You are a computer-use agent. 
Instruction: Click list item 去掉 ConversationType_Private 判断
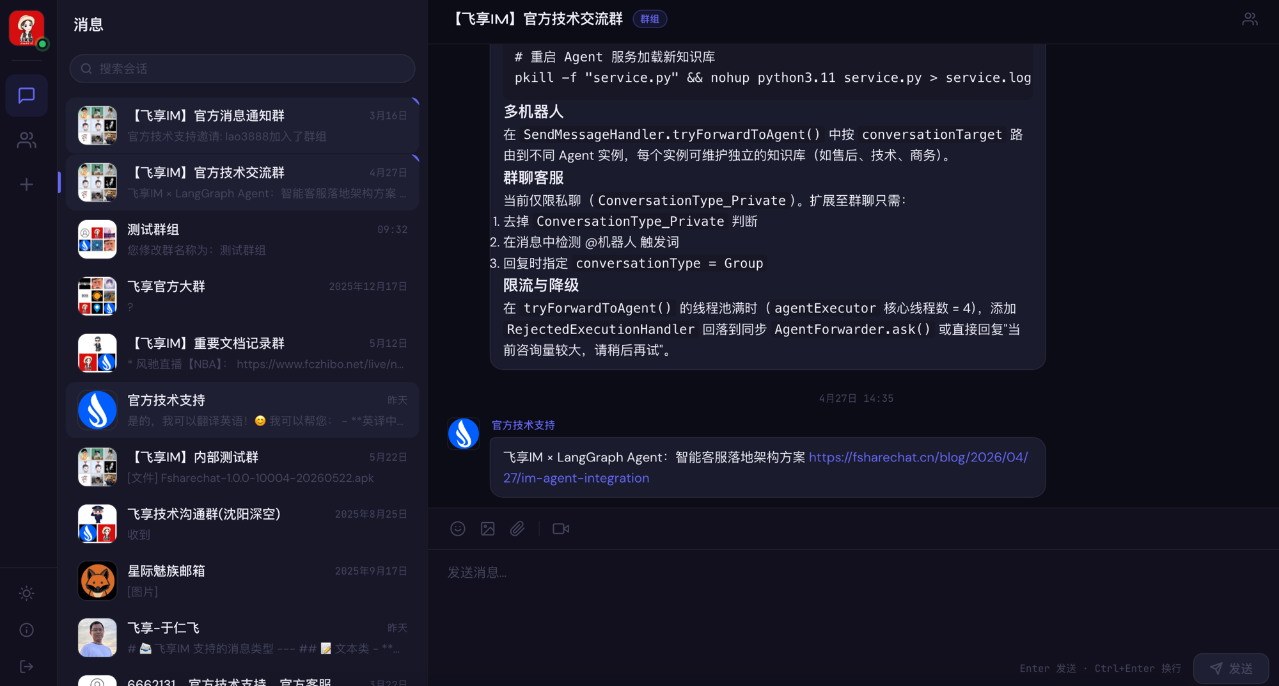[x=630, y=221]
